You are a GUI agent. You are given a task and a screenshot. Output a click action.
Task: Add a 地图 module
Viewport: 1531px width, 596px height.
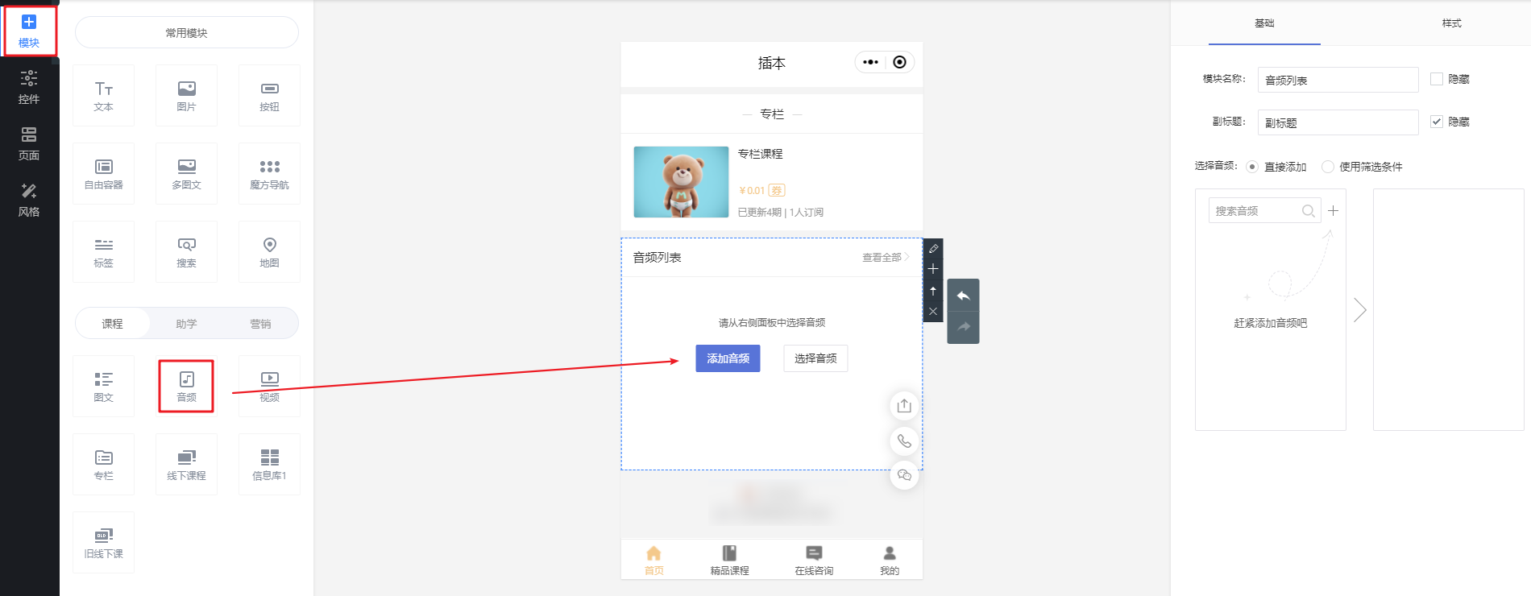[x=270, y=252]
